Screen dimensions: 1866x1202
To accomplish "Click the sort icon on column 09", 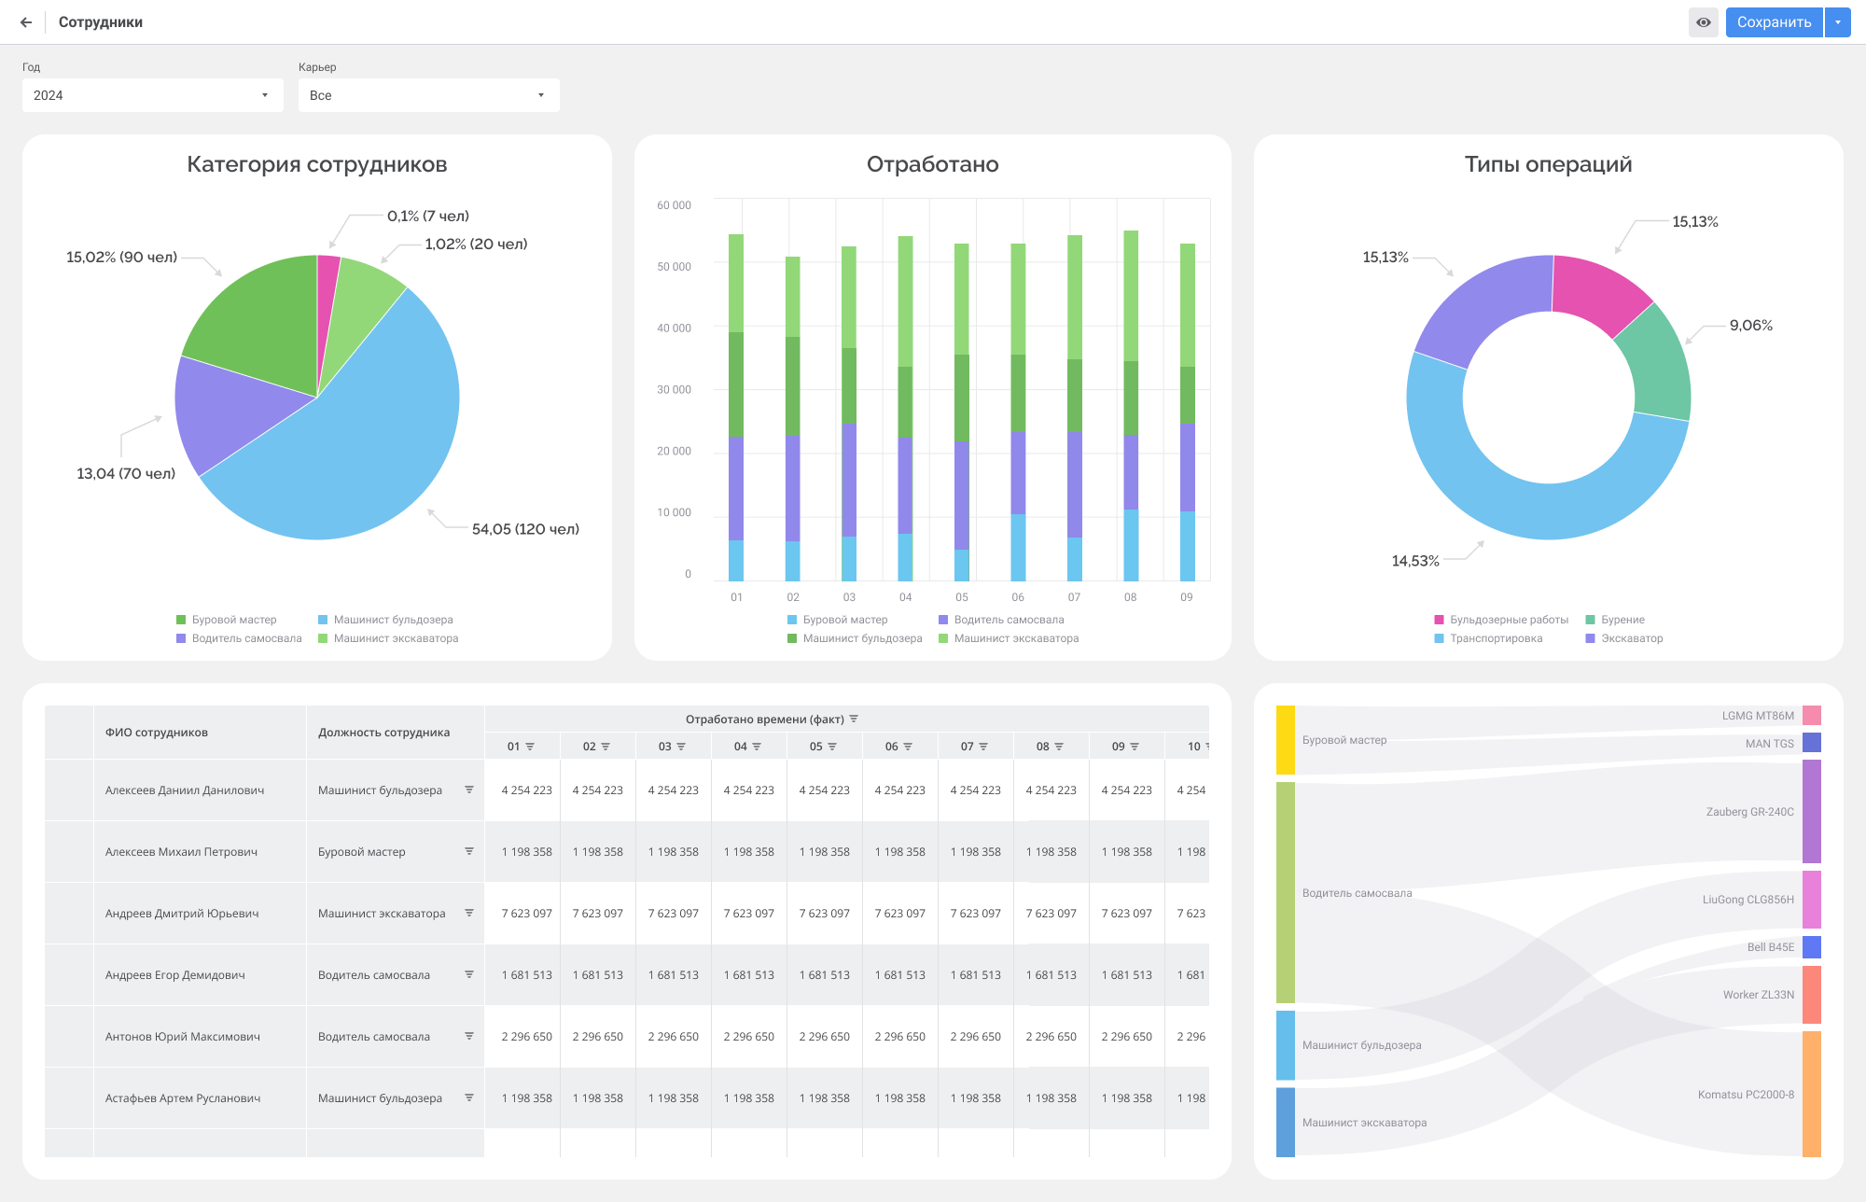I will tap(1135, 747).
